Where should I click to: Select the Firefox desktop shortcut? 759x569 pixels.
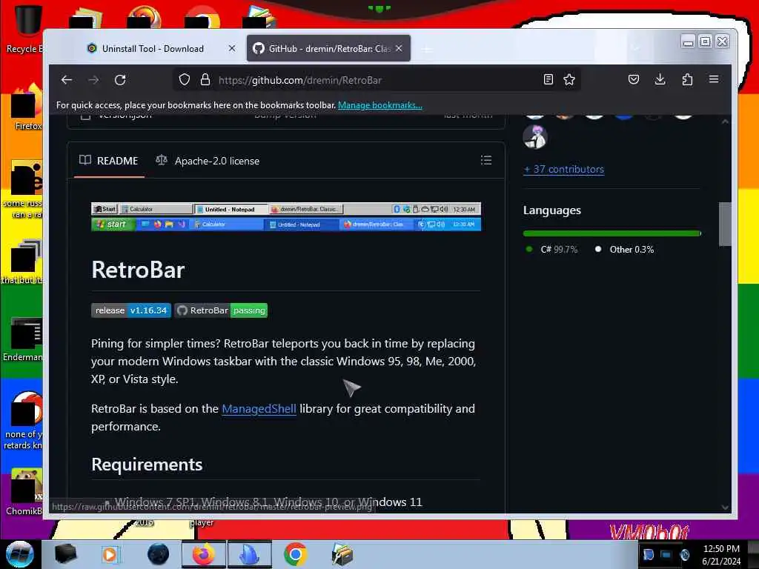point(27,107)
